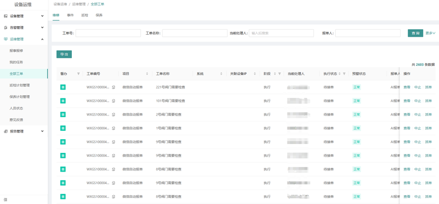Screen dimensions: 439x204
Task: Click the 运维管理 sidebar icon
Action: pyautogui.click(x=5, y=39)
